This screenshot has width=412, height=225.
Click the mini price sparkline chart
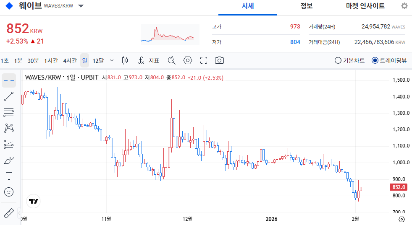pos(167,34)
